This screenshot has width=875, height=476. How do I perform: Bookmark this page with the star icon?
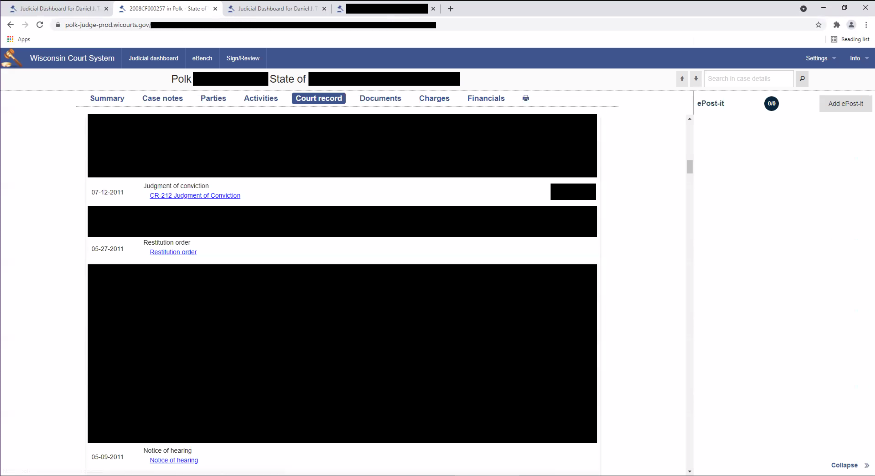[x=819, y=25]
